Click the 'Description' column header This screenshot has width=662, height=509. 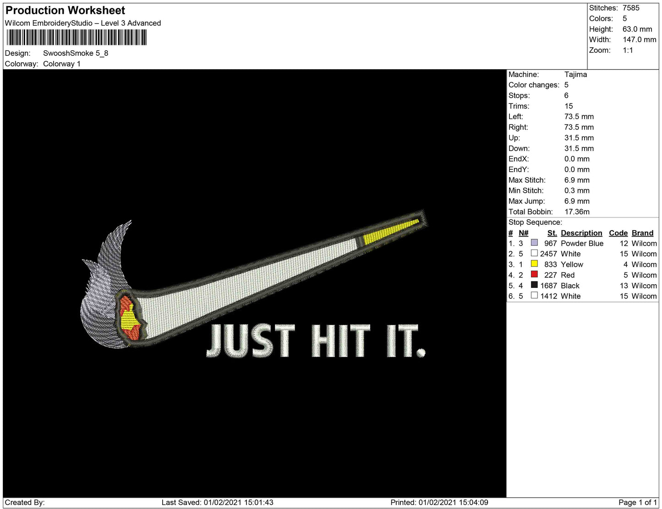(581, 233)
